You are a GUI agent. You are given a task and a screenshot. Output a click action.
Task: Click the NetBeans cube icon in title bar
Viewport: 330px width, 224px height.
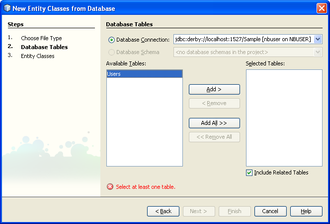(x=6, y=8)
